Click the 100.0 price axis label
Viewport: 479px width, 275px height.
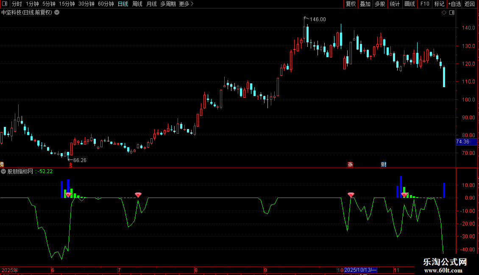[468, 100]
